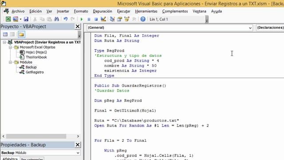Switch to the Alfabética properties tab

click(x=10, y=159)
